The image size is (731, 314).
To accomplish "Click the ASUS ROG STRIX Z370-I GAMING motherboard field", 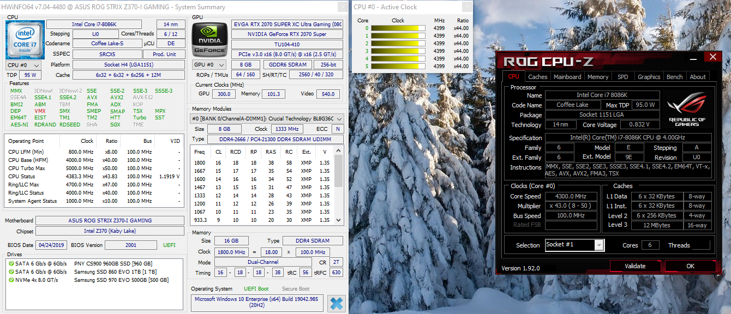I will [109, 220].
